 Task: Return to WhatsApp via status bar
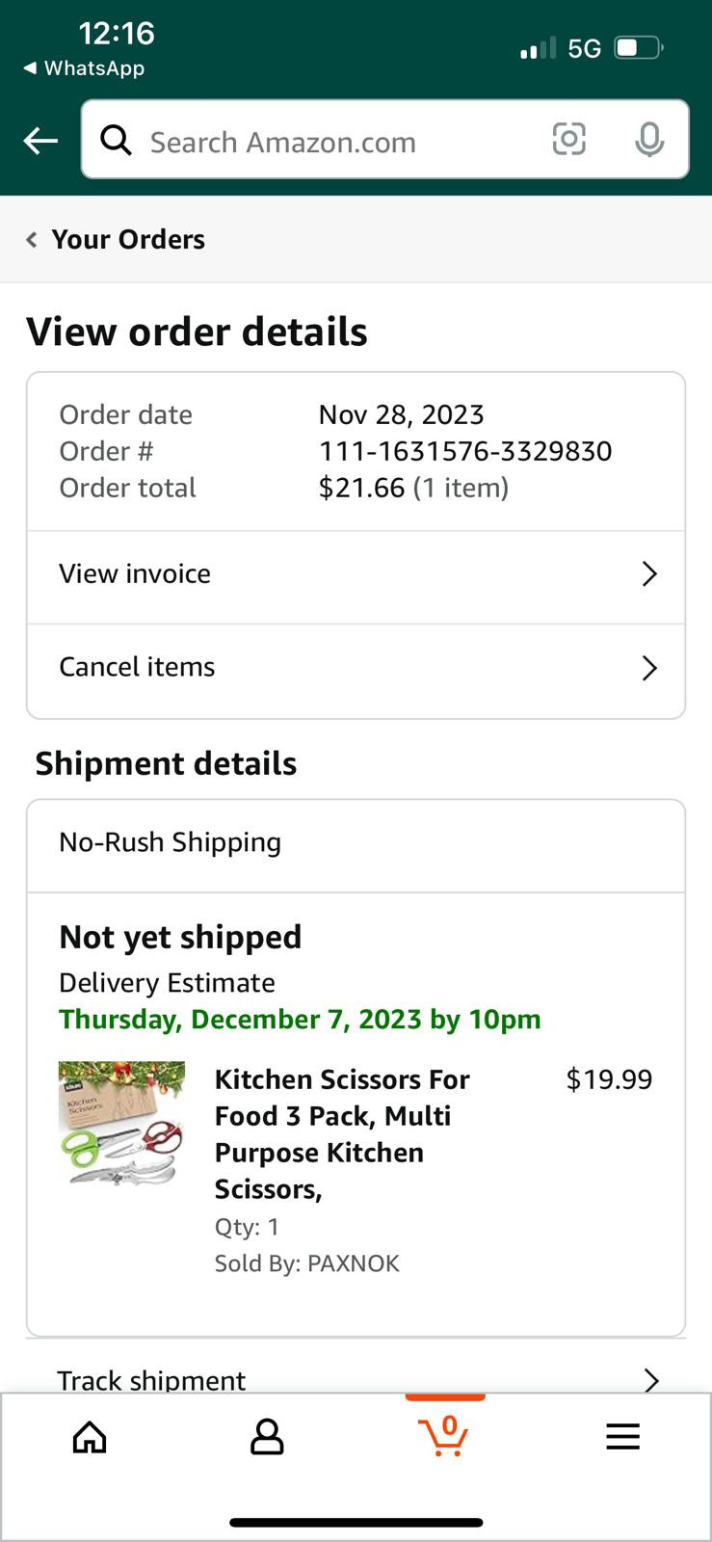[x=85, y=68]
